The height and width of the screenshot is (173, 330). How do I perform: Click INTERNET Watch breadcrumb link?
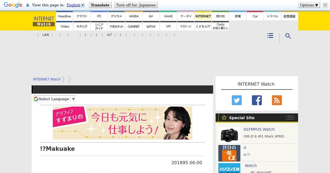(47, 79)
